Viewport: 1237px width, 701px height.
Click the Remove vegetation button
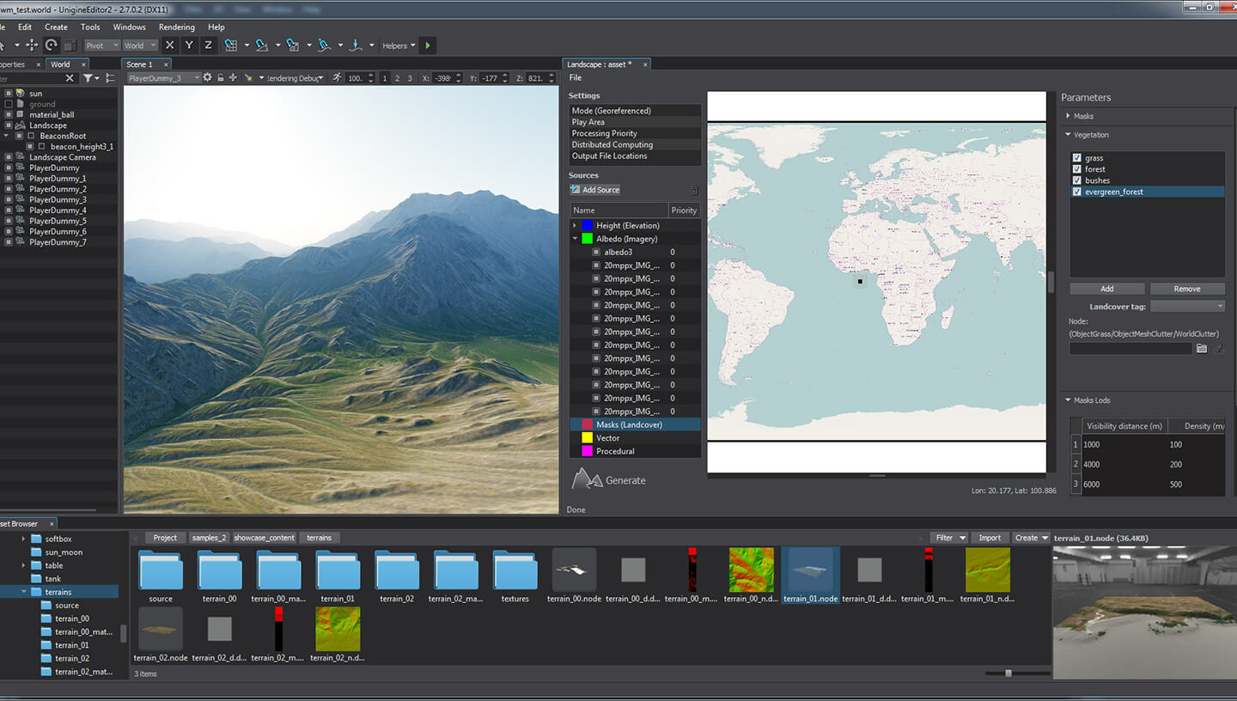(x=1187, y=289)
